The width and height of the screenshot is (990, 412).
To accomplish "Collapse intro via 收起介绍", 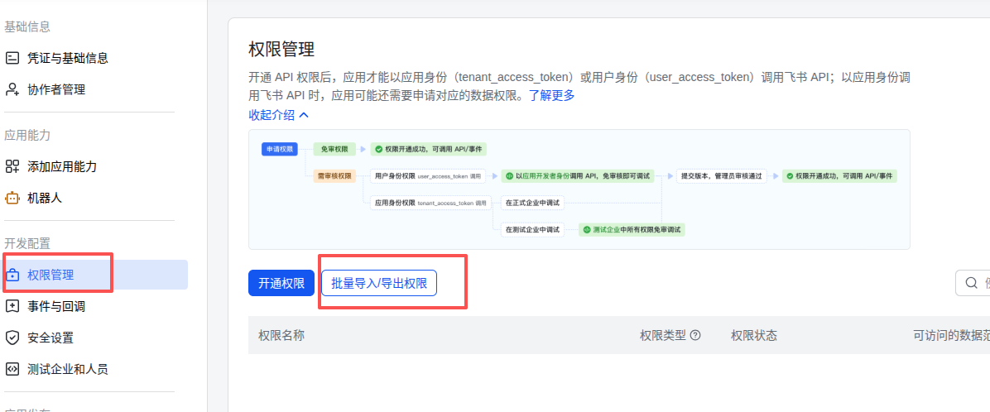I will (278, 115).
